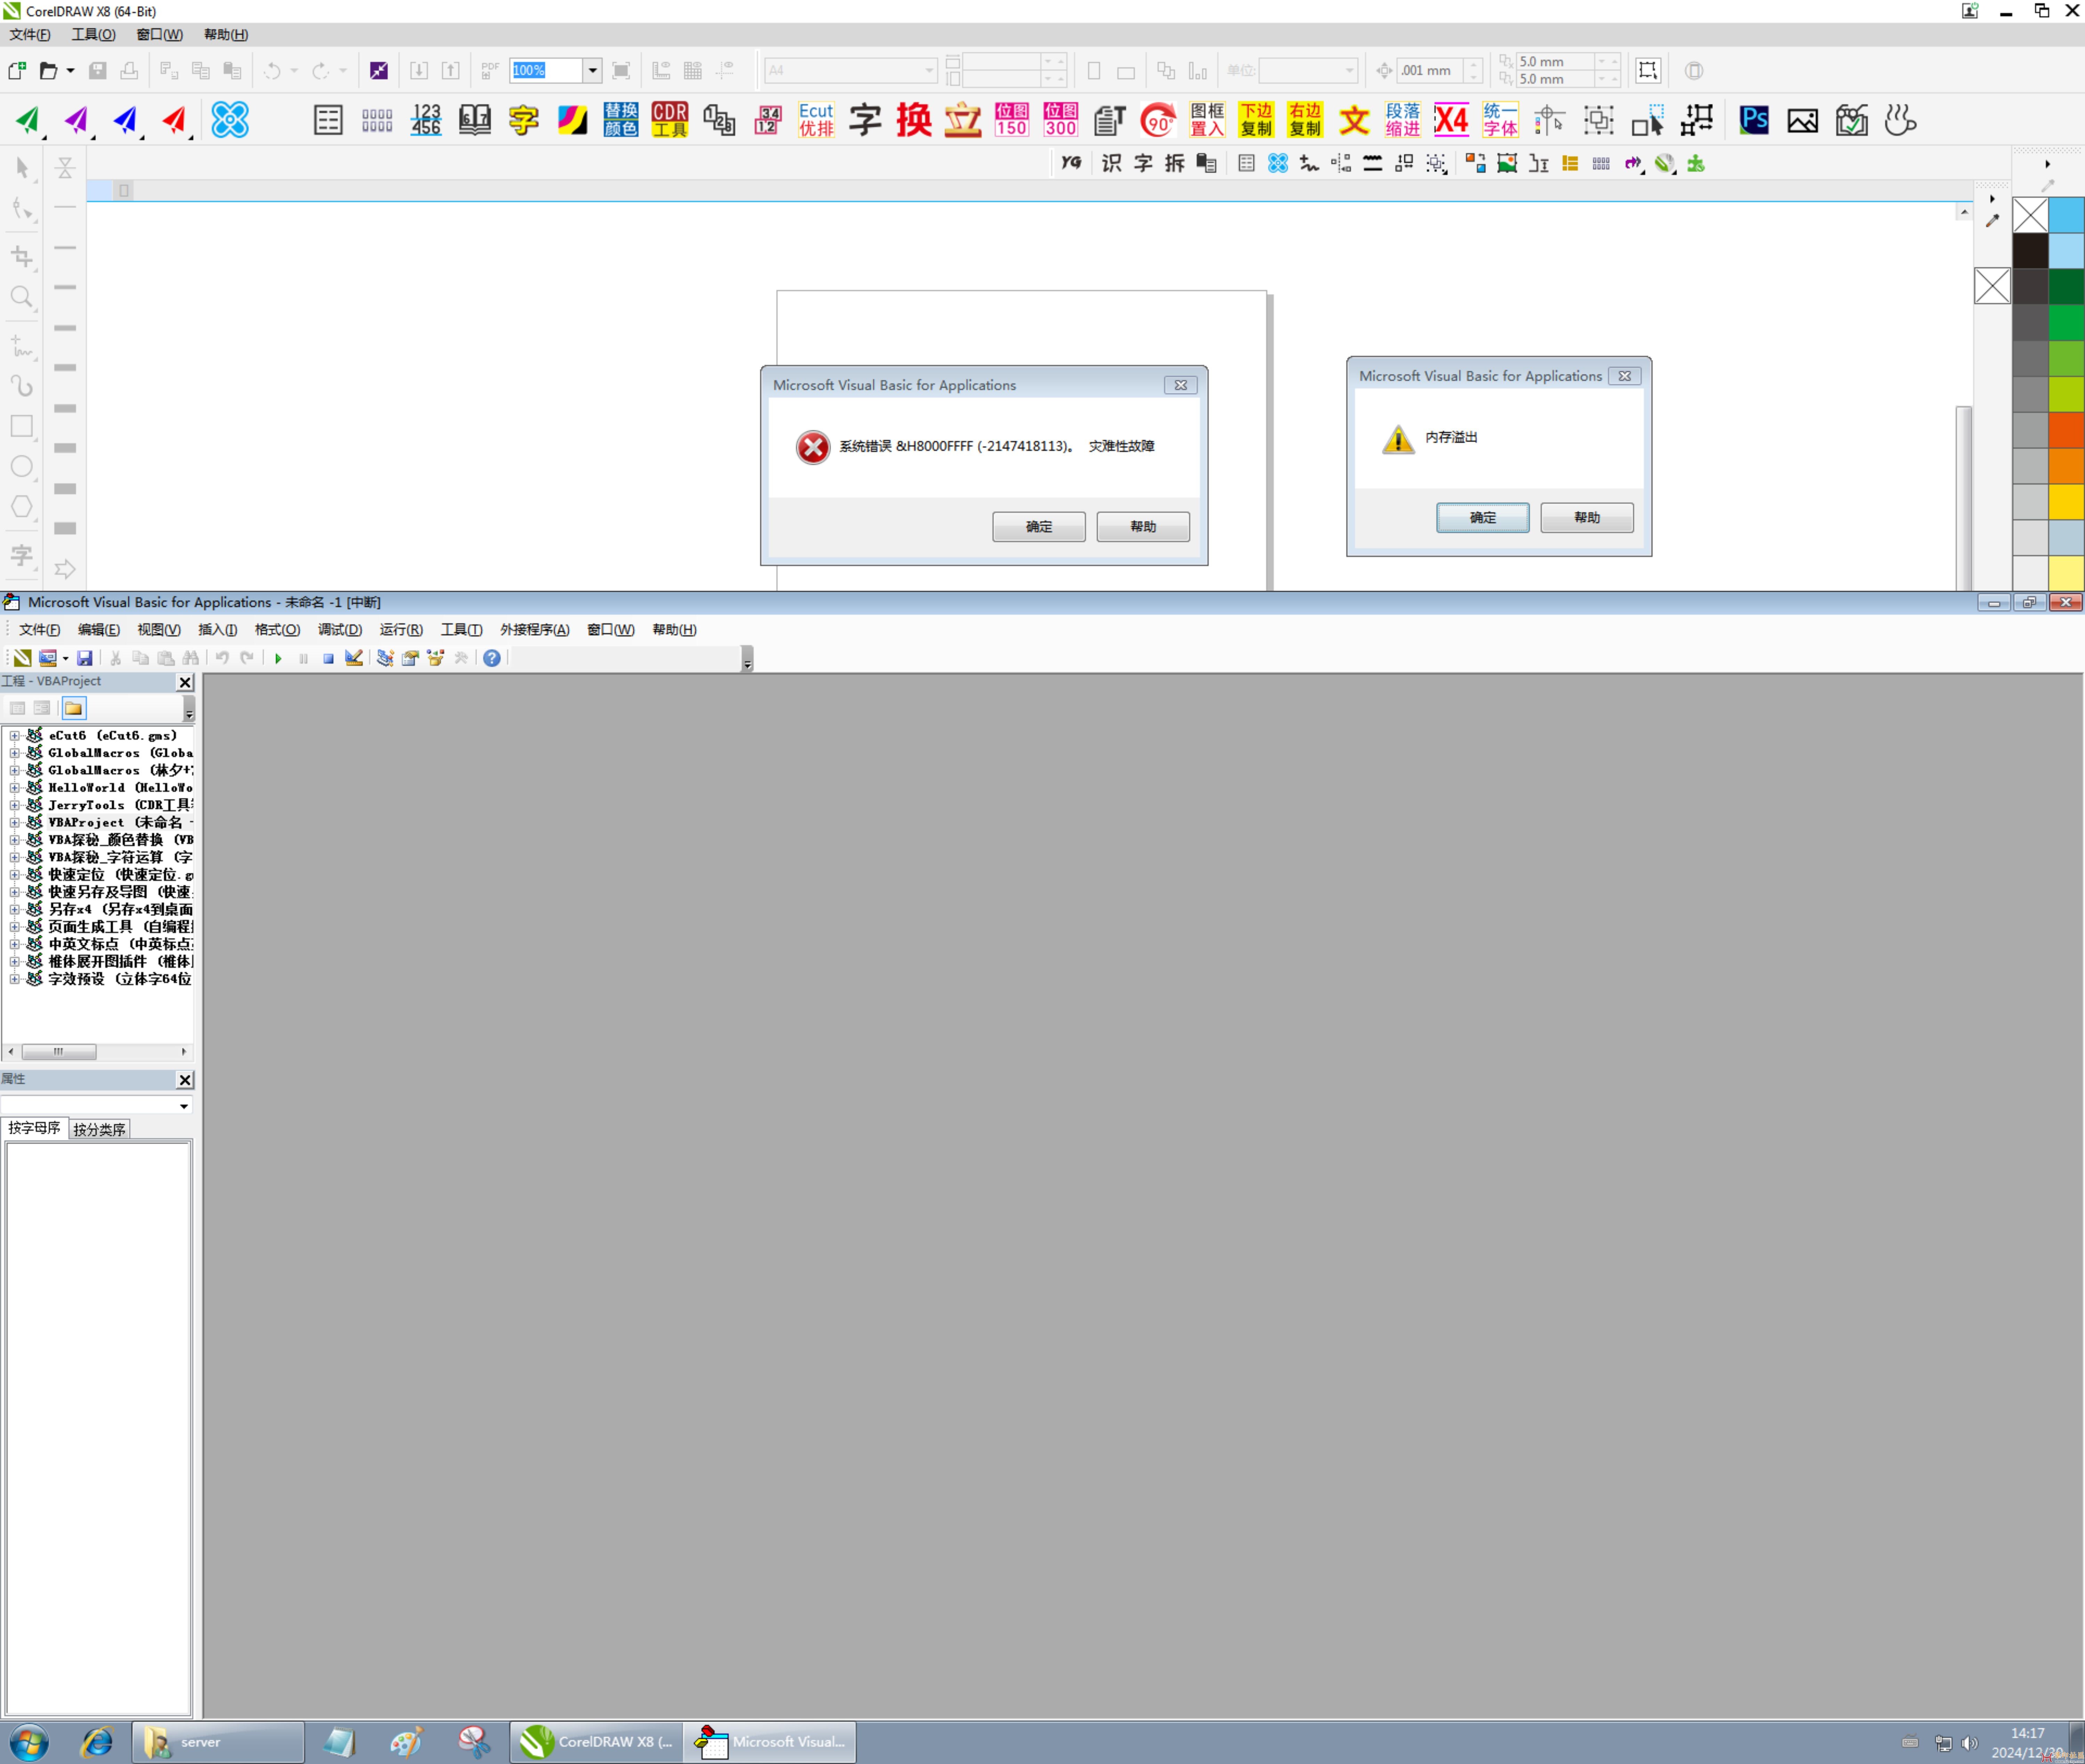This screenshot has width=2085, height=1764.
Task: Click the VBA help question mark icon
Action: pyautogui.click(x=492, y=658)
